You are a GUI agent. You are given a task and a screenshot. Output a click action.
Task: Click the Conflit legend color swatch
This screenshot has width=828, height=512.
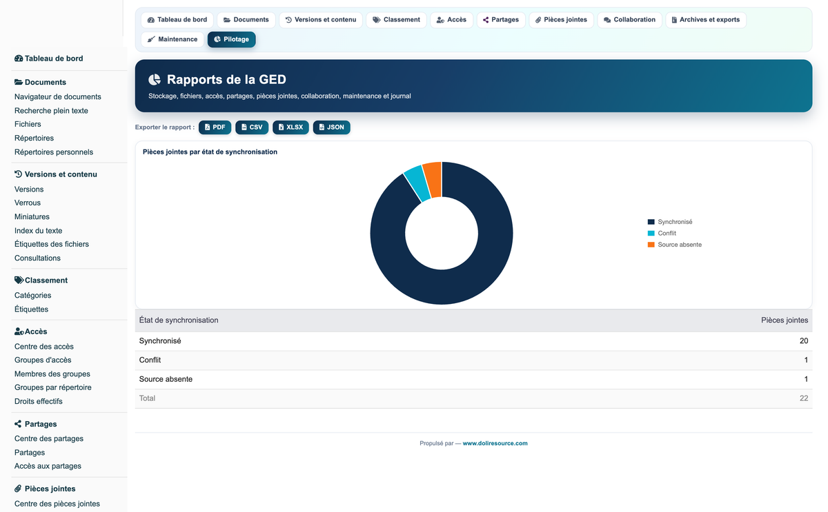pos(651,234)
